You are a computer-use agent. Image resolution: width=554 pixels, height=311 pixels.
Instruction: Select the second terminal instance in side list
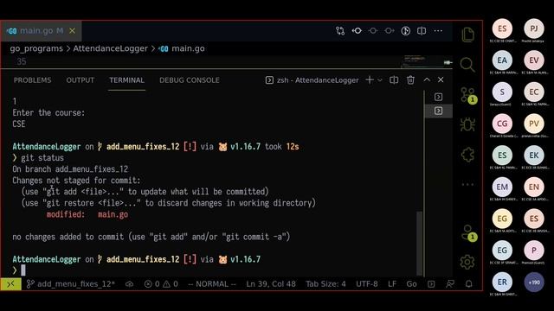click(438, 111)
